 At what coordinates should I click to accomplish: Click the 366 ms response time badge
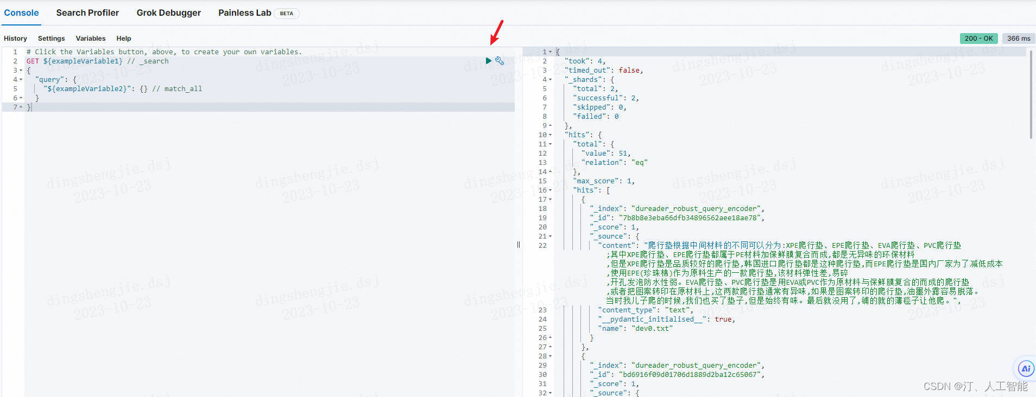coord(1019,39)
